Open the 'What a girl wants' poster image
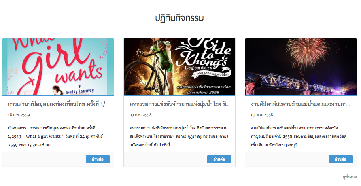This screenshot has width=361, height=186. click(x=58, y=67)
